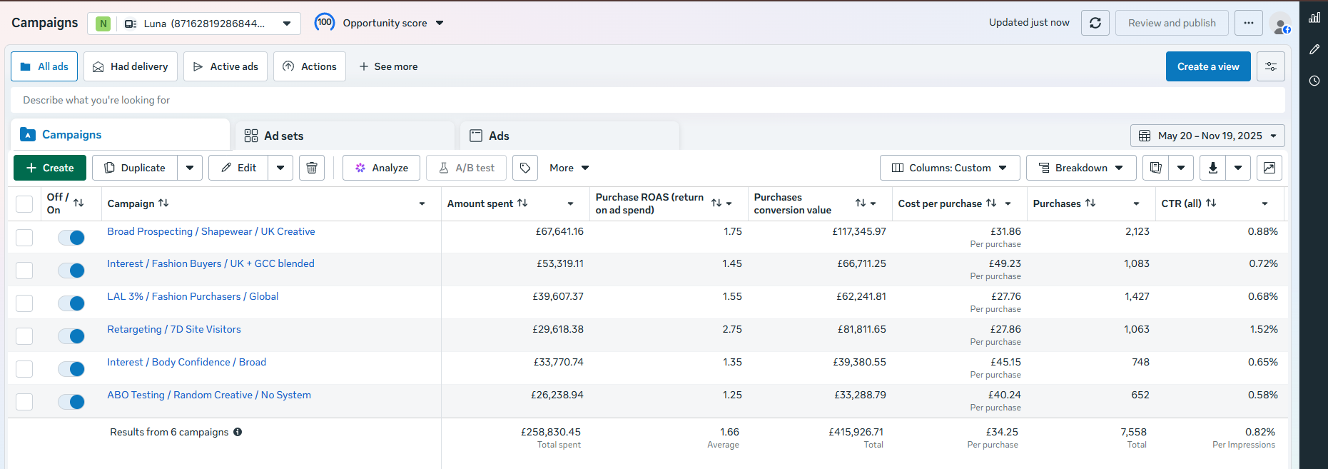Click the refresh data icon
1328x469 pixels.
click(x=1095, y=23)
